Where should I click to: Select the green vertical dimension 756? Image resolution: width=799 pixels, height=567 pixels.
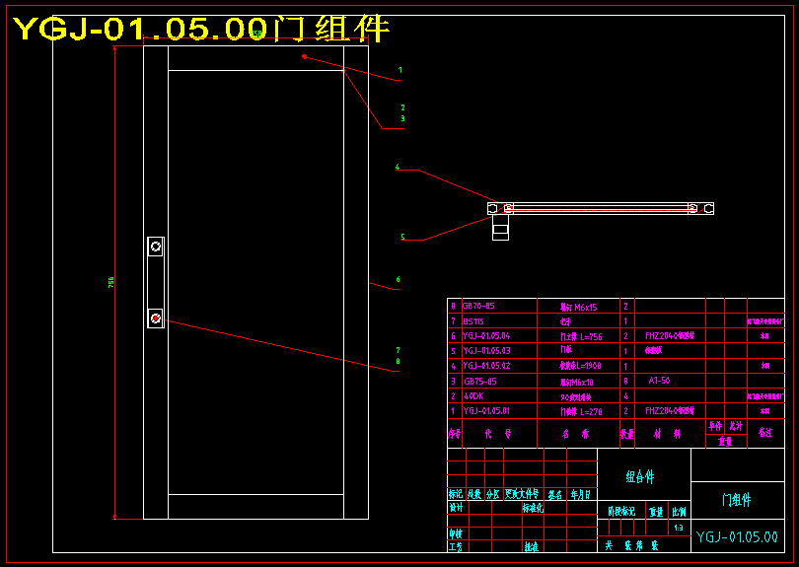click(111, 283)
